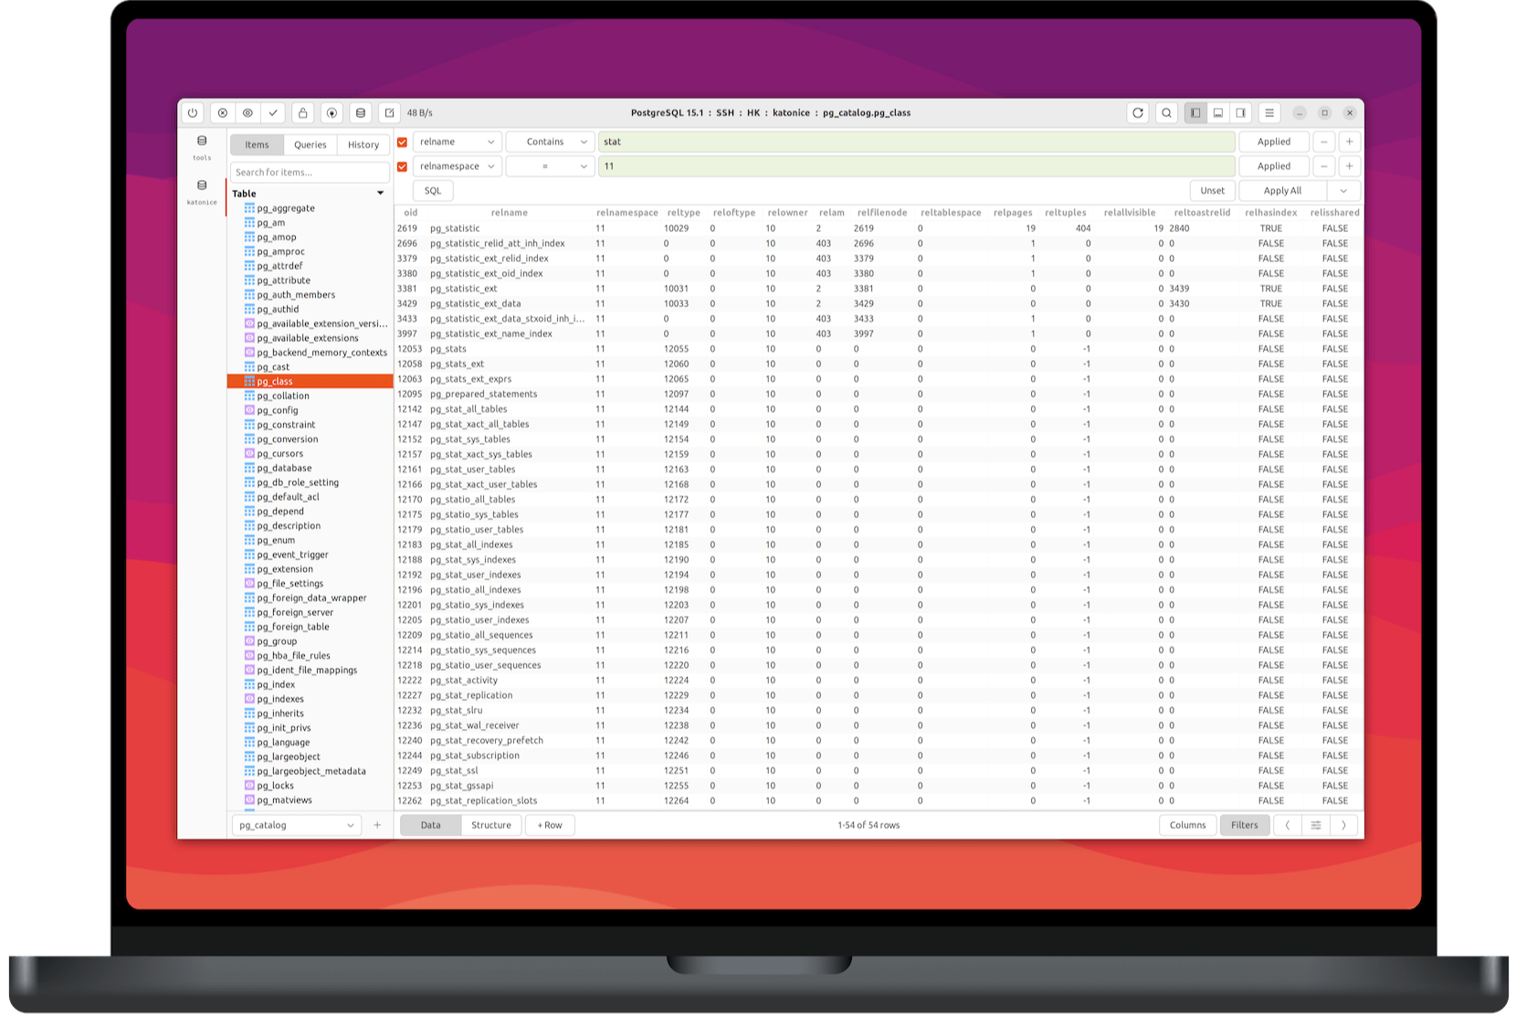The image size is (1516, 1015).
Task: Uncheck the relnamespace filter checkbox
Action: pos(403,166)
